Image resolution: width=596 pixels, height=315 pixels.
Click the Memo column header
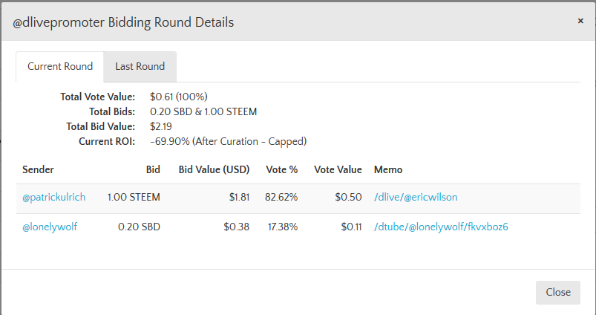coord(388,169)
